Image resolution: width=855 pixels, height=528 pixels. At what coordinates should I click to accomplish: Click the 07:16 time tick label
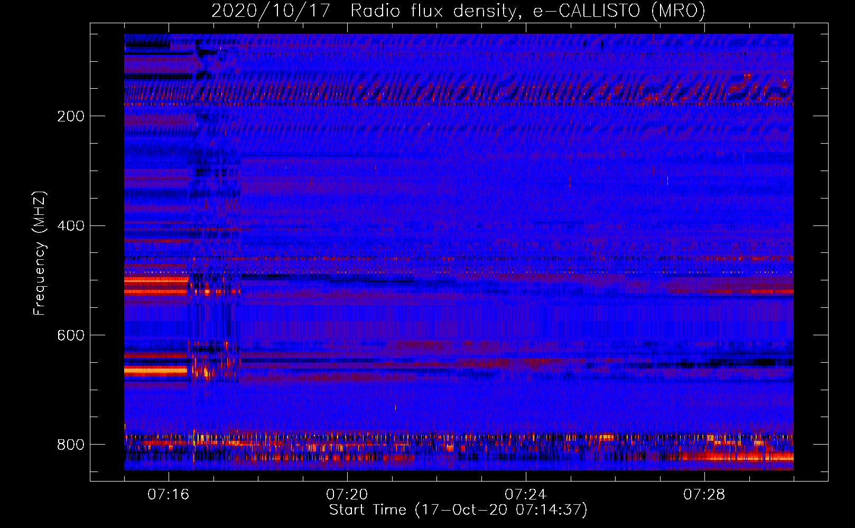tap(169, 495)
